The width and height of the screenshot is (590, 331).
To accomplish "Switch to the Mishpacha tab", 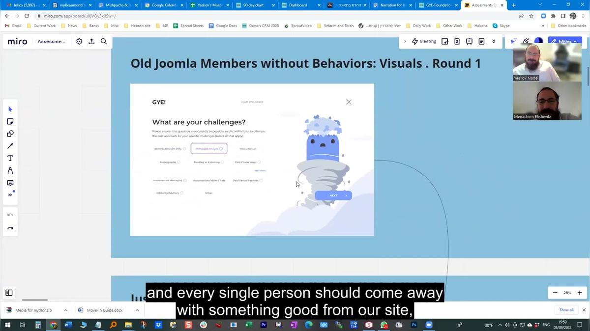I will click(118, 5).
